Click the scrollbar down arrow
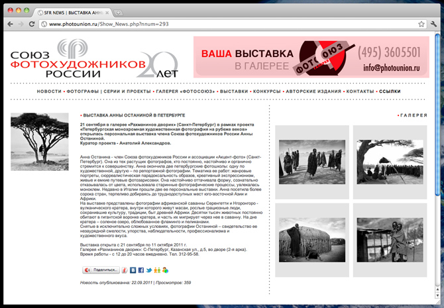This screenshot has height=308, width=444. tap(438, 295)
